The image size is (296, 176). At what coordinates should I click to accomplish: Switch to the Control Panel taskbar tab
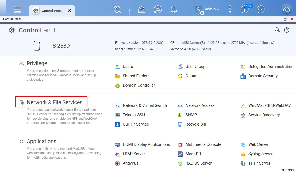tap(52, 11)
